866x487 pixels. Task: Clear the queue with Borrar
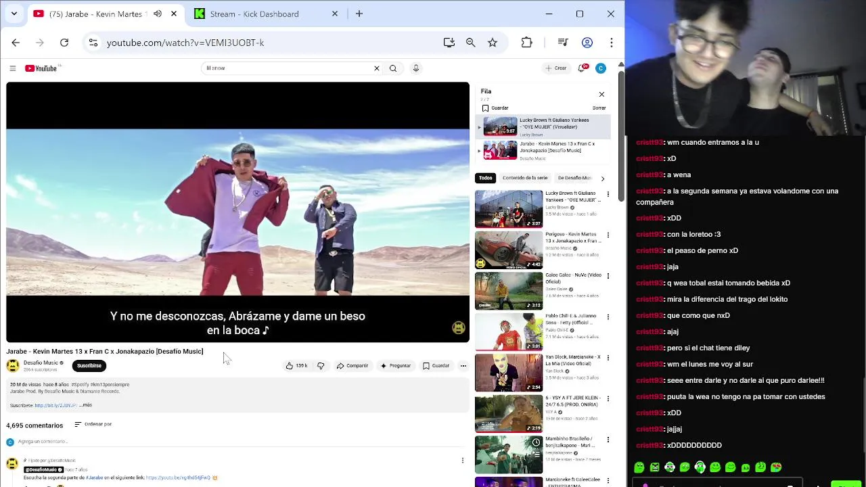pyautogui.click(x=599, y=108)
